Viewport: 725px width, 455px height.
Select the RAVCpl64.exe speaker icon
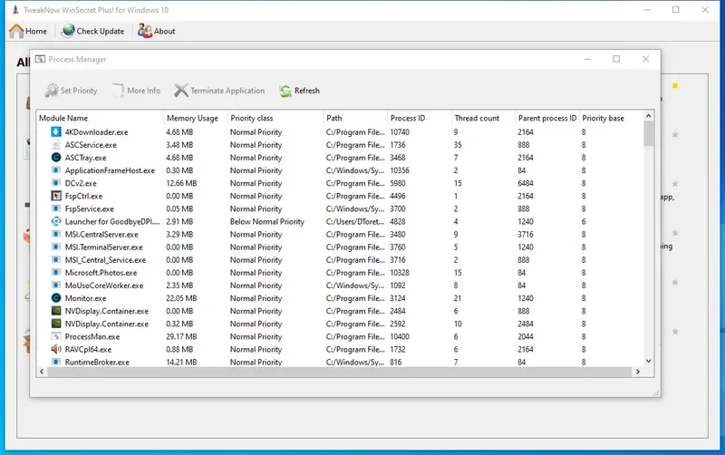[x=56, y=349]
